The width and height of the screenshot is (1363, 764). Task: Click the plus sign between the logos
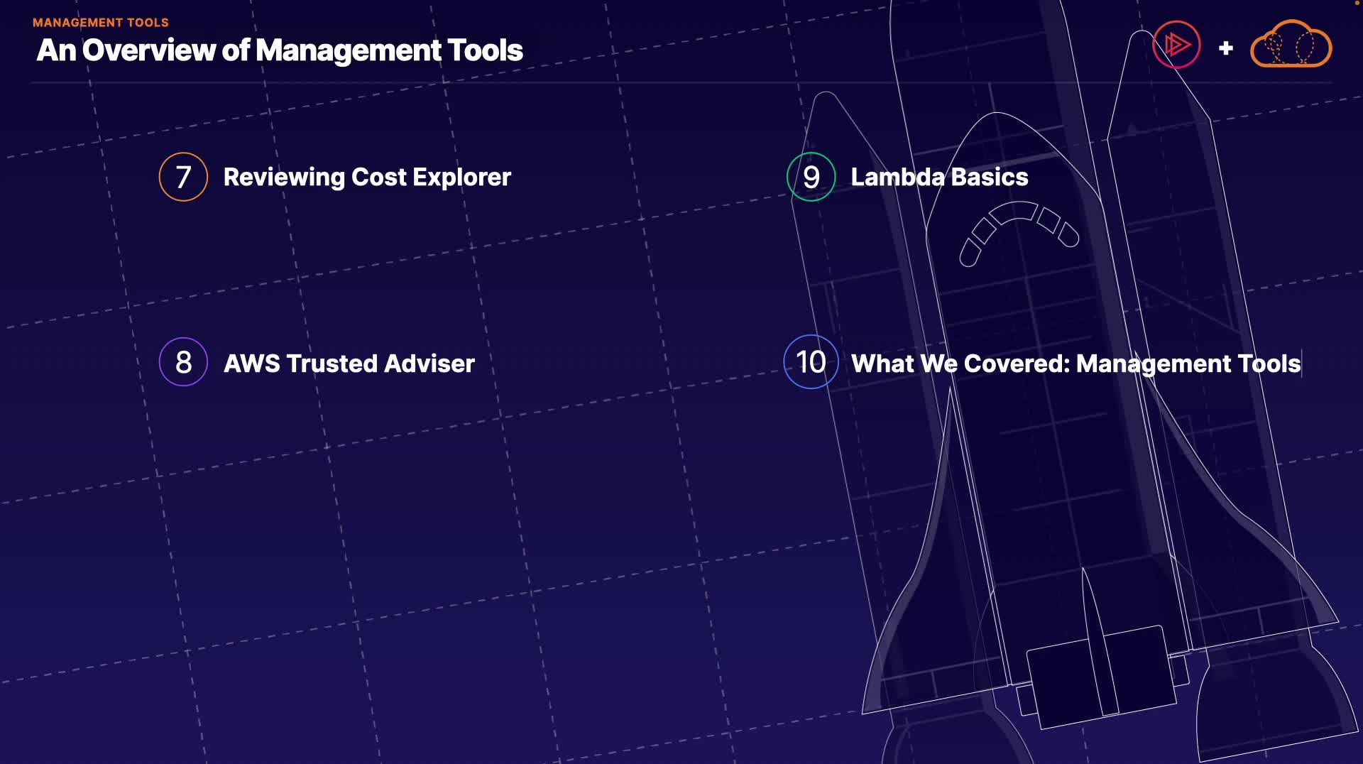tap(1225, 48)
